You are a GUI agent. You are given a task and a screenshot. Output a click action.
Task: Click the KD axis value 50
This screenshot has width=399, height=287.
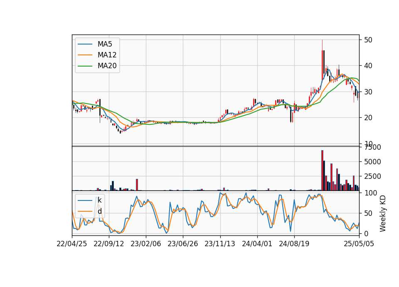(x=368, y=213)
